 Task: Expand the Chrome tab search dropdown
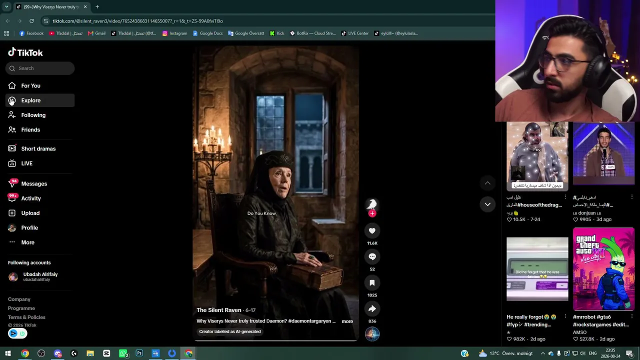click(6, 7)
